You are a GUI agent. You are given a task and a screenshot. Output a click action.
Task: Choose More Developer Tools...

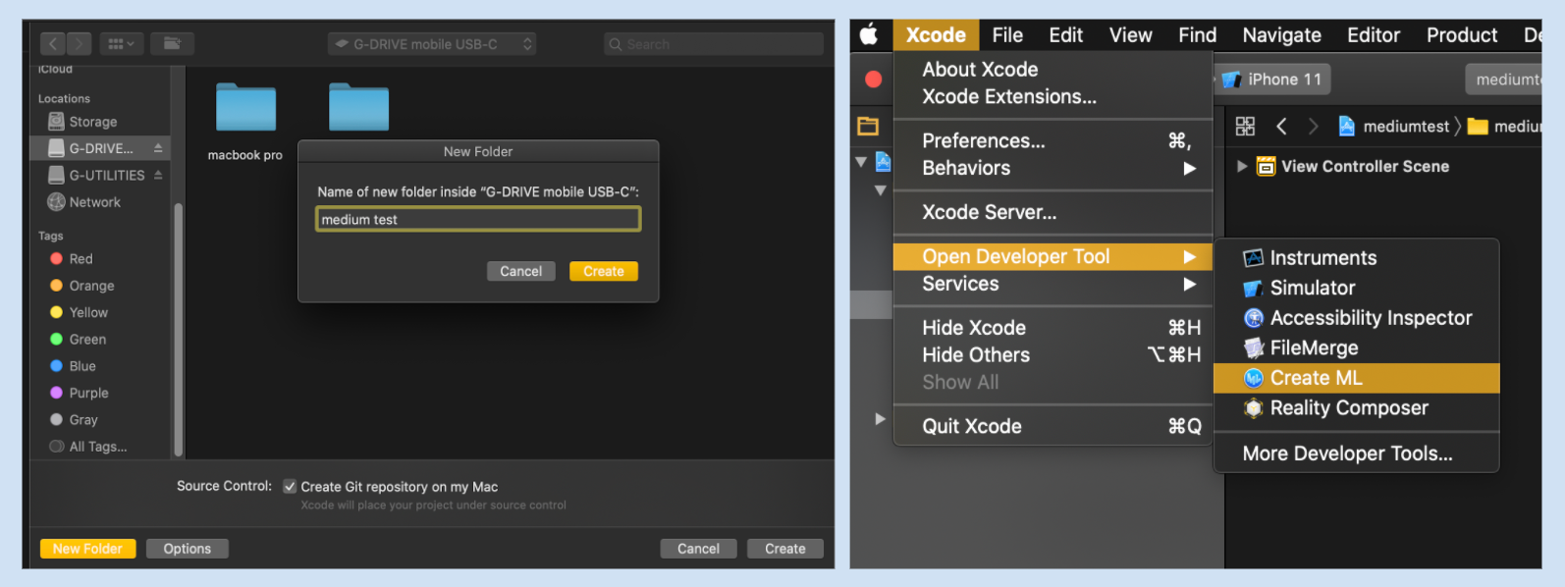click(x=1356, y=454)
